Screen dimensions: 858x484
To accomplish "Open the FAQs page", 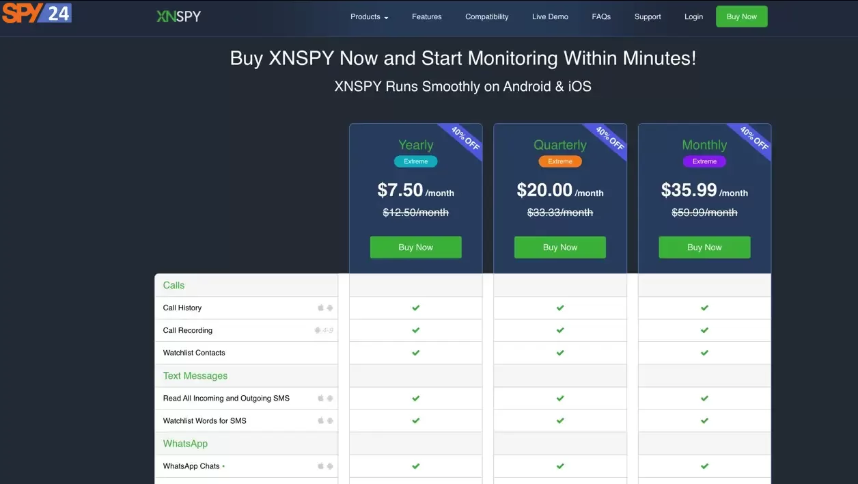I will click(601, 16).
